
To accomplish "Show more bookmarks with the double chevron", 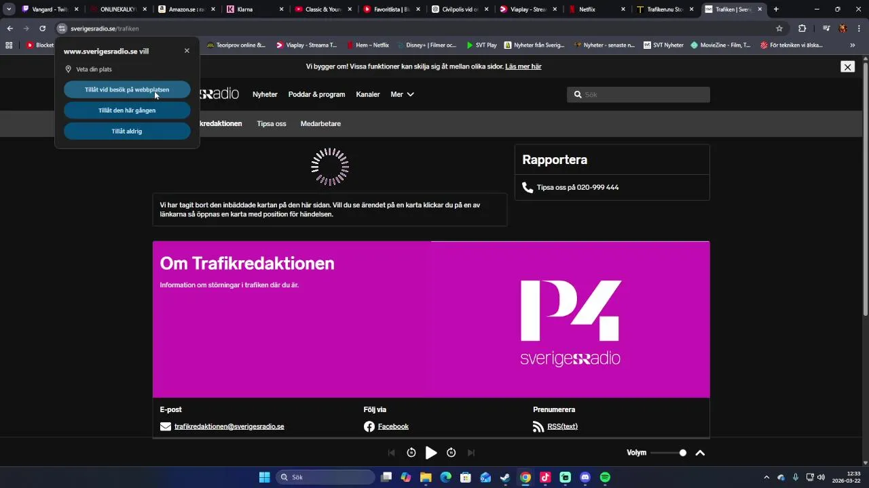I will pos(853,45).
